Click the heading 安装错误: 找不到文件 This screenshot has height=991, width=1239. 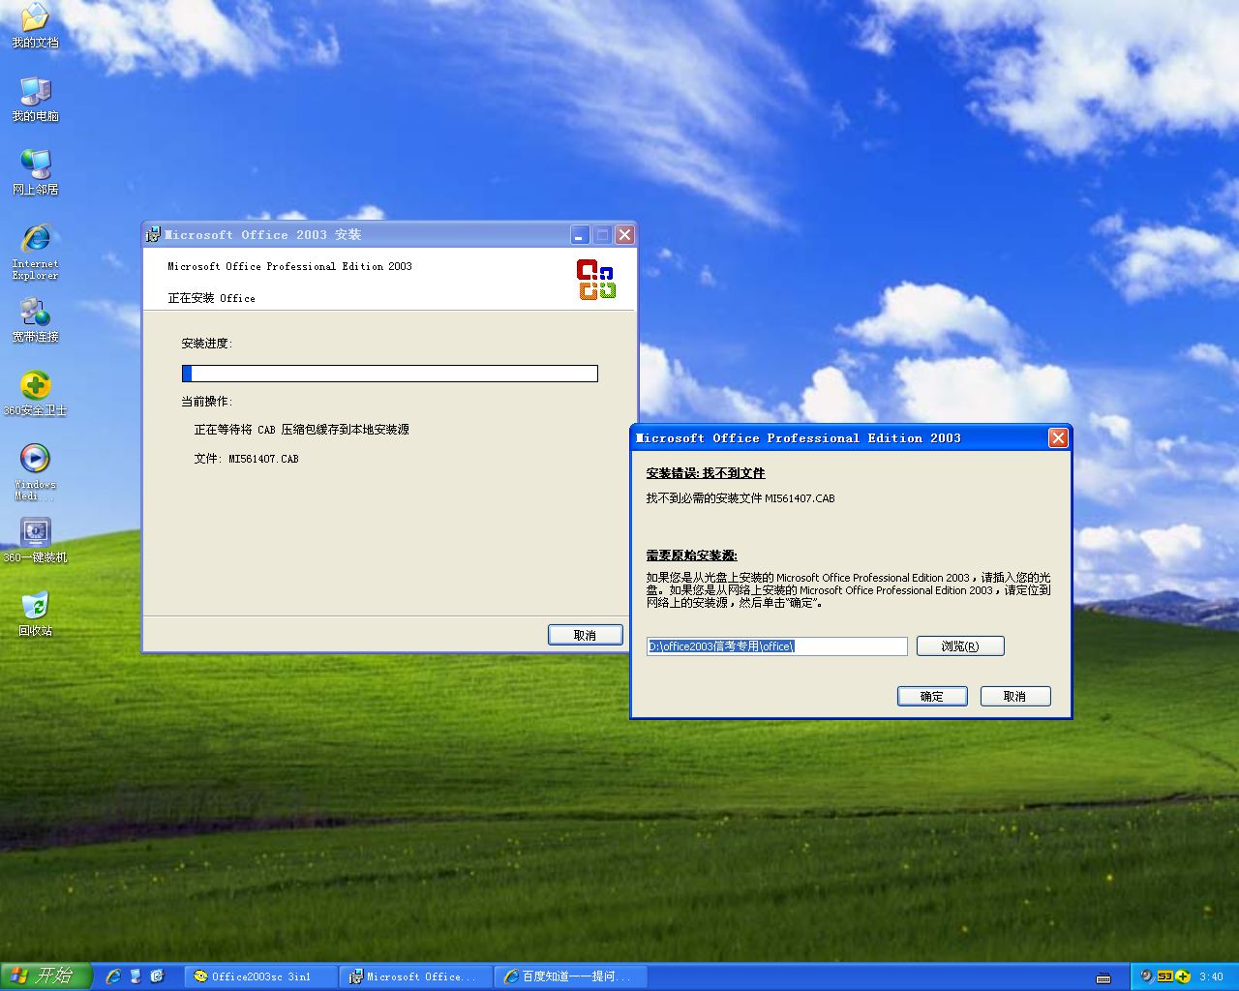click(706, 473)
